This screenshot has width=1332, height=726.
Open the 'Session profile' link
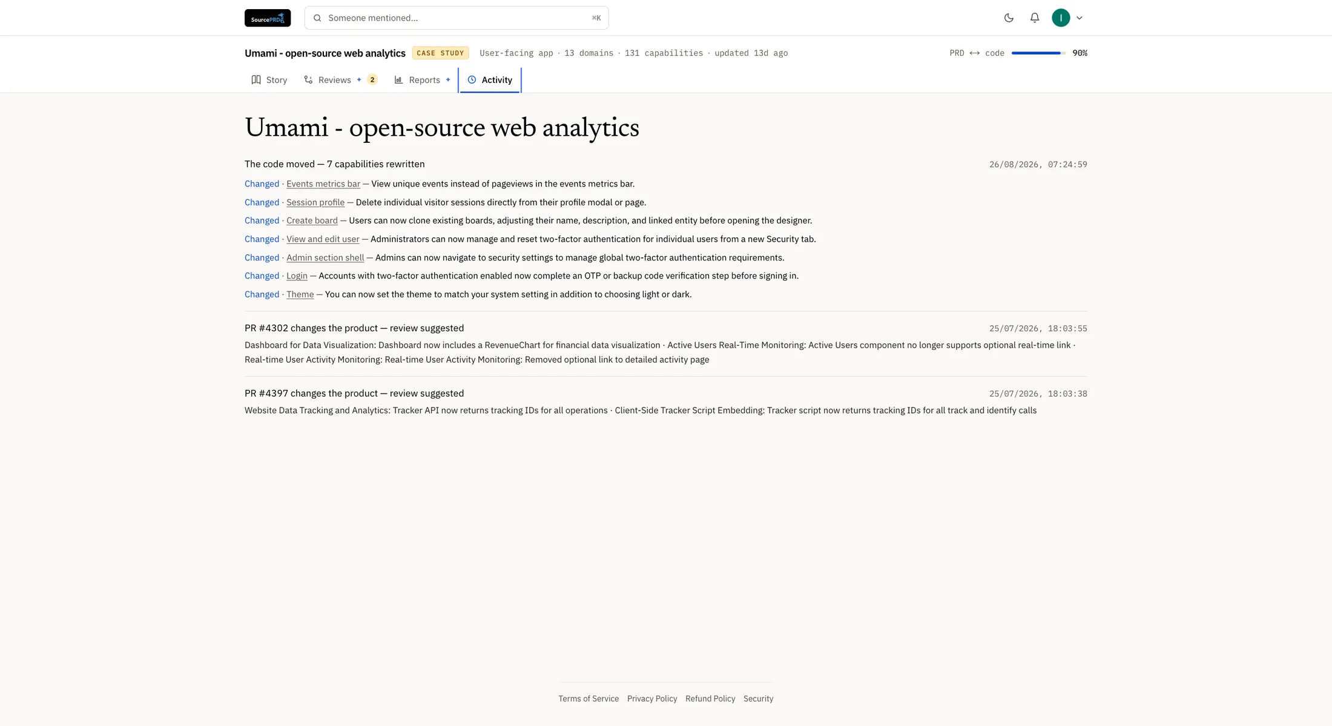tap(315, 202)
